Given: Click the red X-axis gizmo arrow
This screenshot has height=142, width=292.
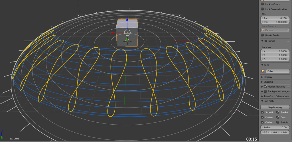Looking at the screenshot, I should tap(113, 33).
